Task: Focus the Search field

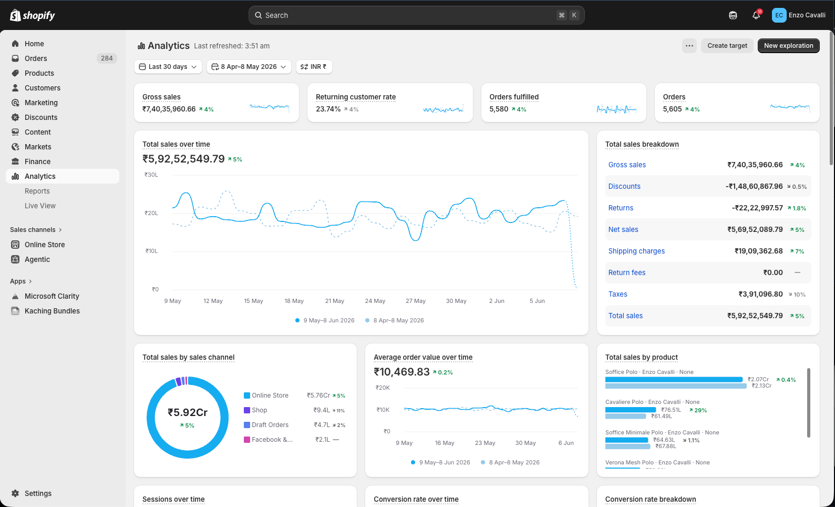Action: coord(416,15)
